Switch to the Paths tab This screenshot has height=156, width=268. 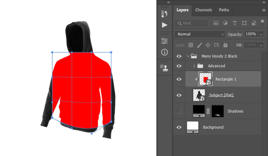[224, 10]
